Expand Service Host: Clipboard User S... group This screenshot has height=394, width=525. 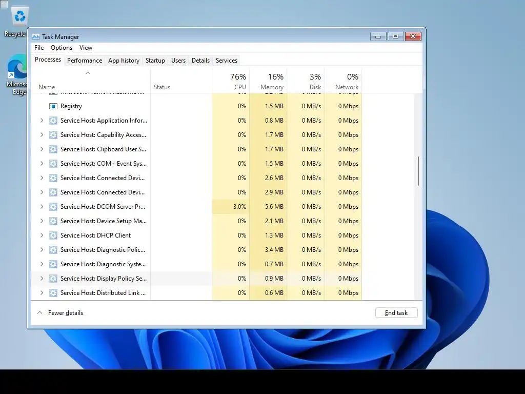tap(42, 149)
